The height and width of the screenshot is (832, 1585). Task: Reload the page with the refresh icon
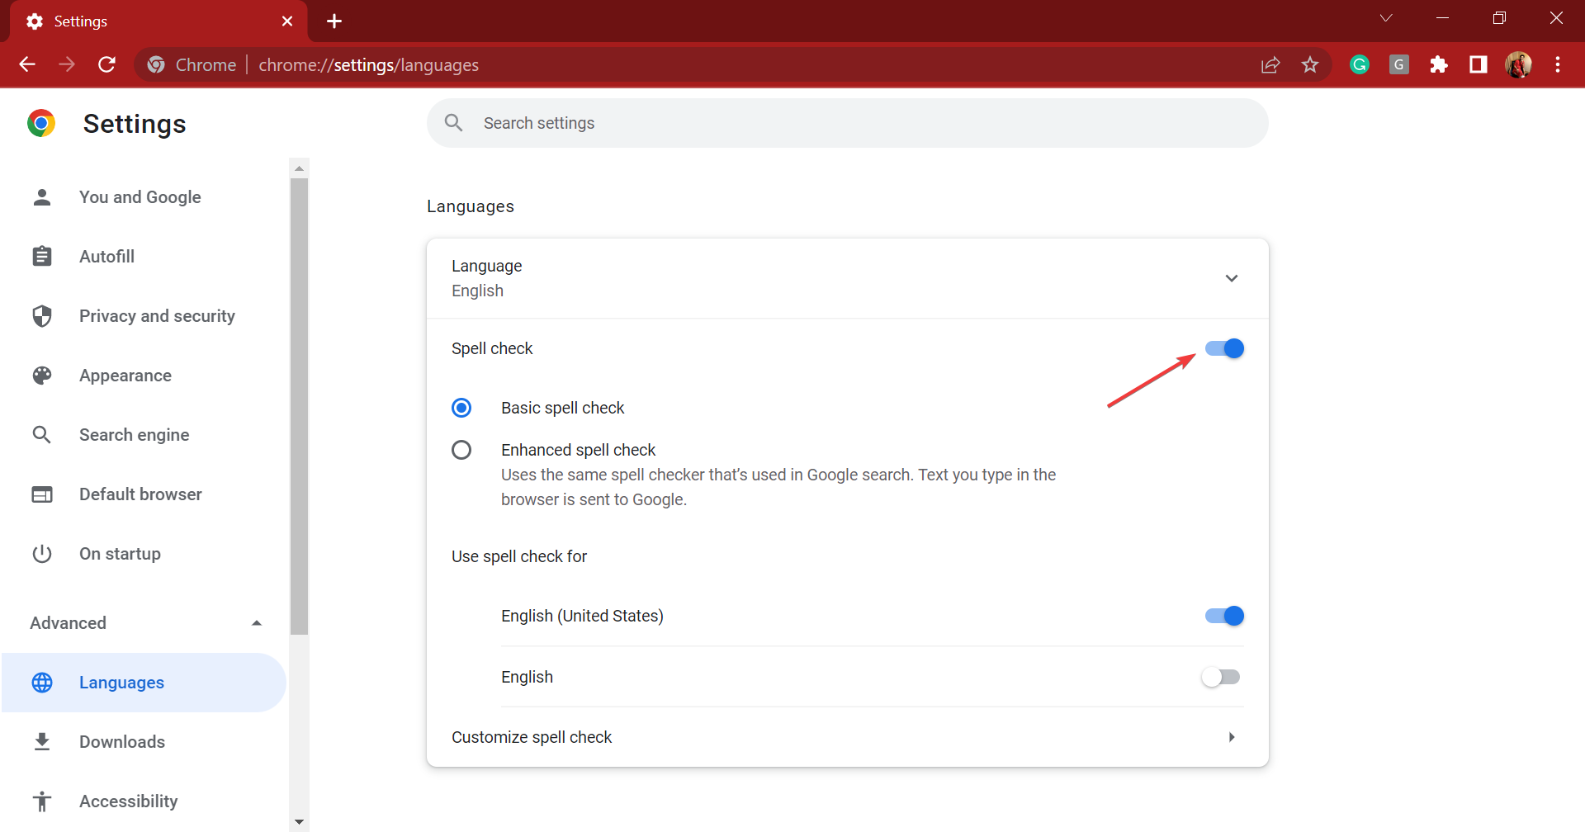pyautogui.click(x=106, y=64)
